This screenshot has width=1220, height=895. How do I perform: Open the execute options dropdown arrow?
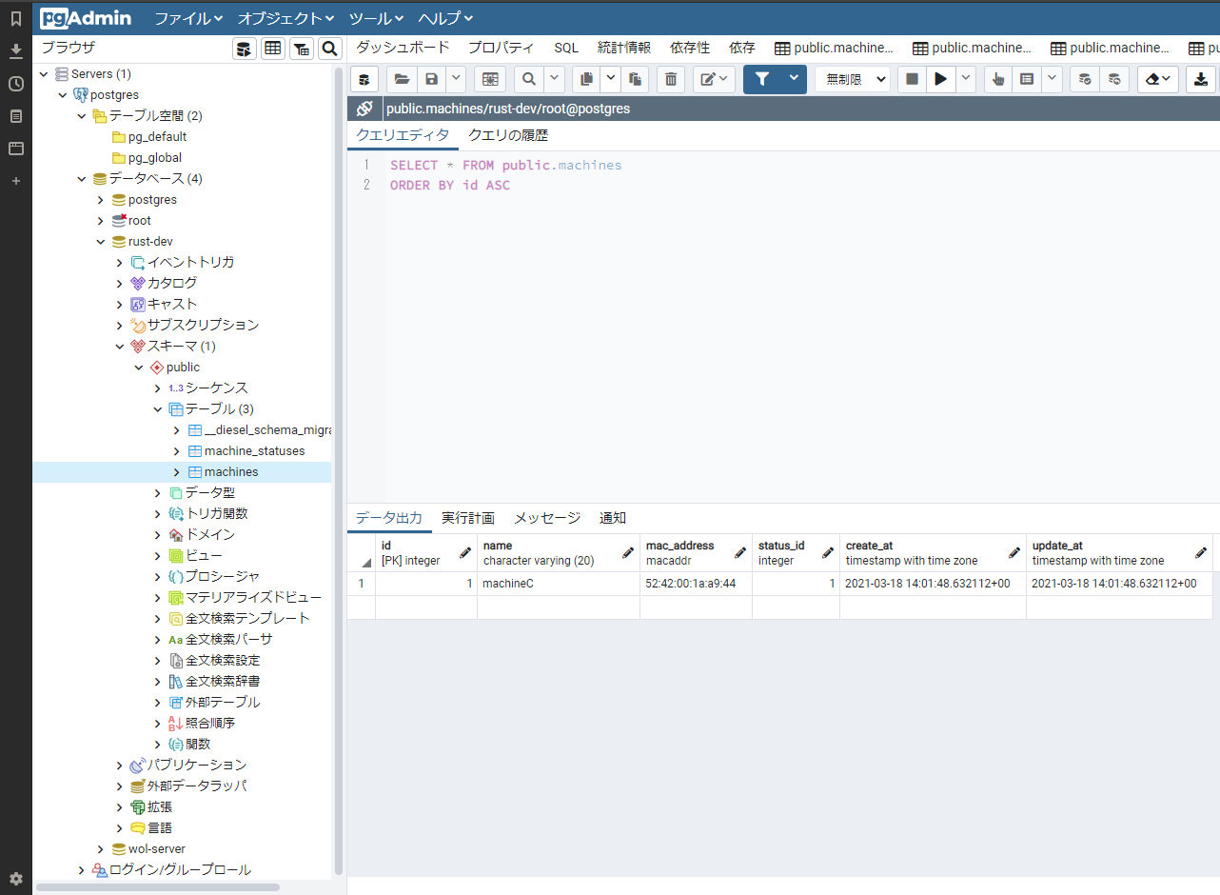pyautogui.click(x=966, y=79)
